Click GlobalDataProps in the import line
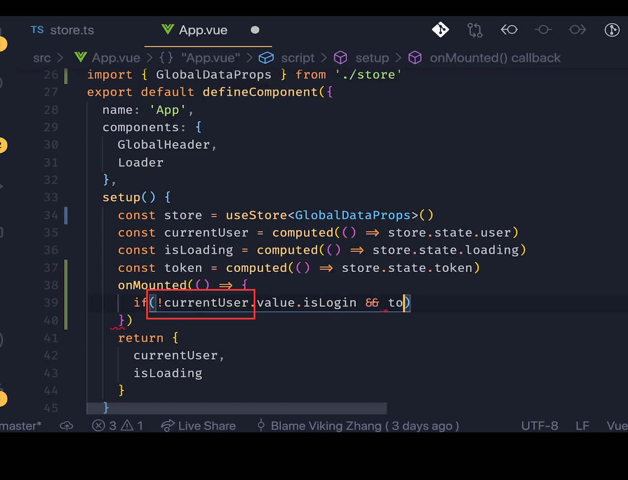This screenshot has width=628, height=480. click(213, 74)
